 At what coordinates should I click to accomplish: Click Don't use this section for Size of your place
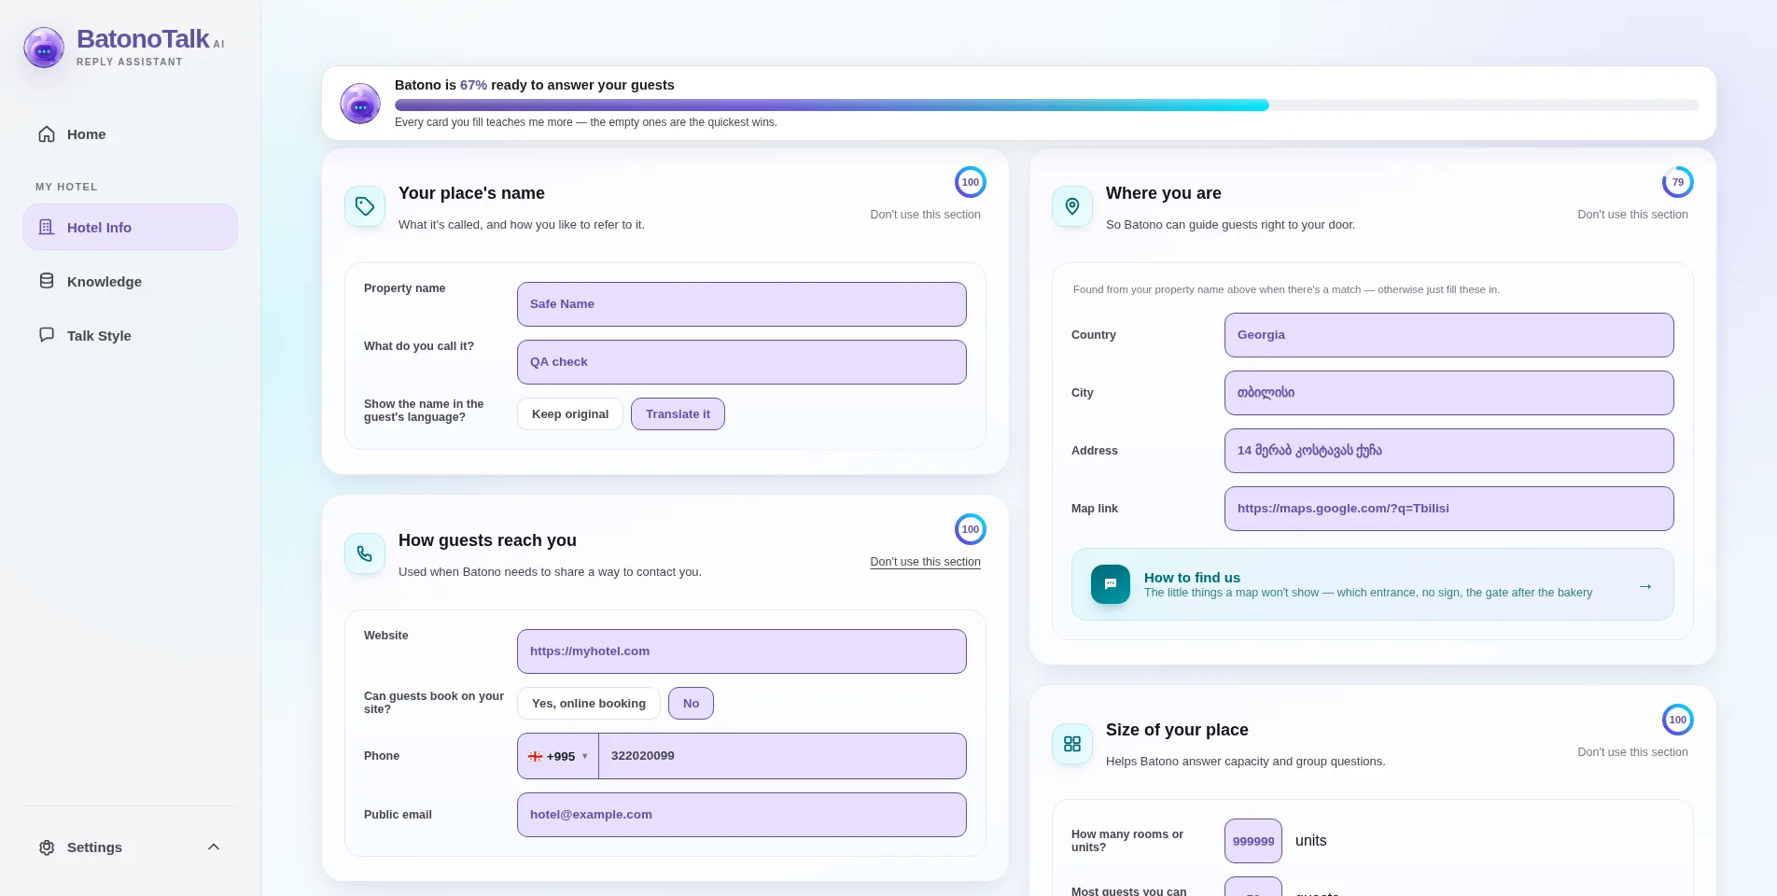click(1632, 752)
